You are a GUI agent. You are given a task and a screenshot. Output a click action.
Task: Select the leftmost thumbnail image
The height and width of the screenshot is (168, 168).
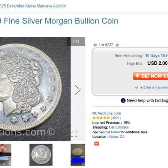5,155
